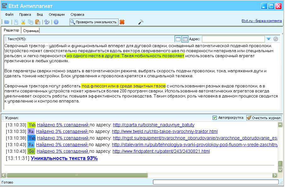Click journal vertical scrollbar thumb
Viewport: 285px width, 187px height.
tap(280, 164)
